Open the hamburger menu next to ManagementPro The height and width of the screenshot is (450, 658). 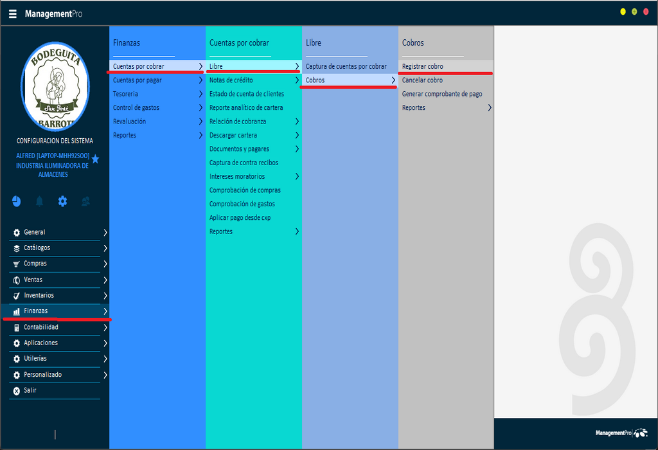coord(13,14)
